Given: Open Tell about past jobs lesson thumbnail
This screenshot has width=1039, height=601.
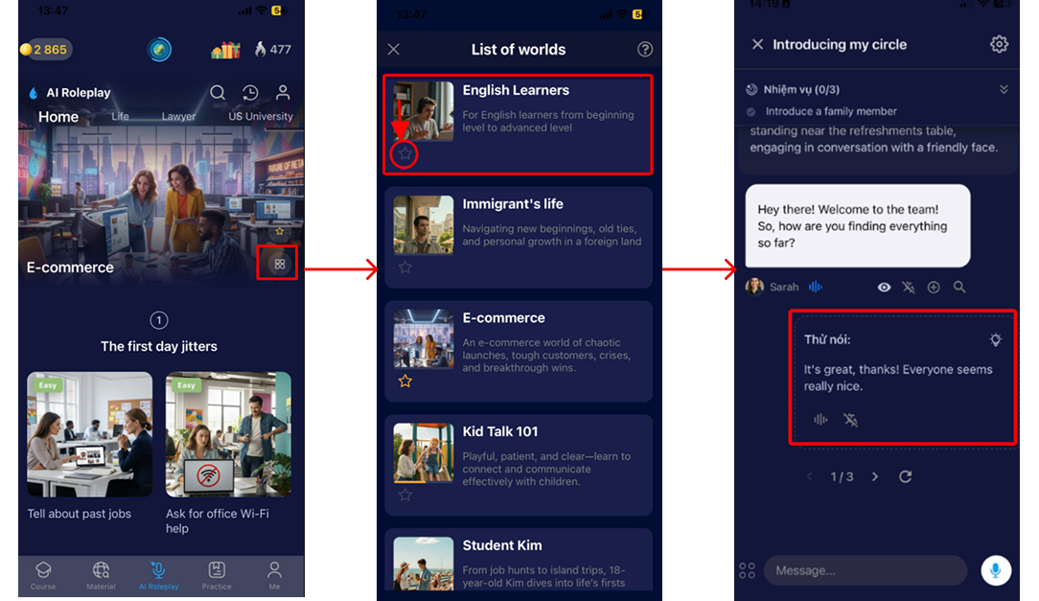Looking at the screenshot, I should [x=90, y=434].
